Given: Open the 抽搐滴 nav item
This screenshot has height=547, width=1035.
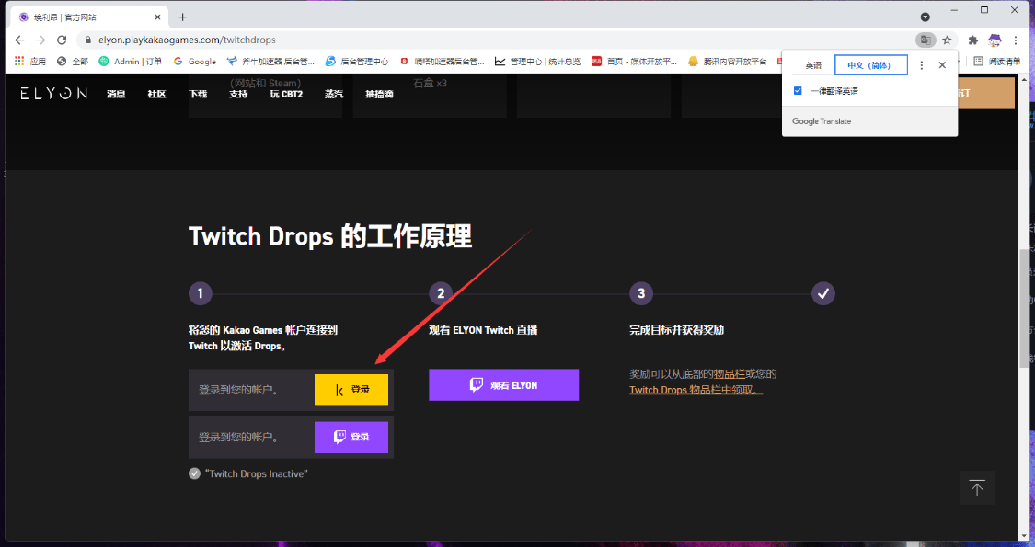Looking at the screenshot, I should (380, 95).
